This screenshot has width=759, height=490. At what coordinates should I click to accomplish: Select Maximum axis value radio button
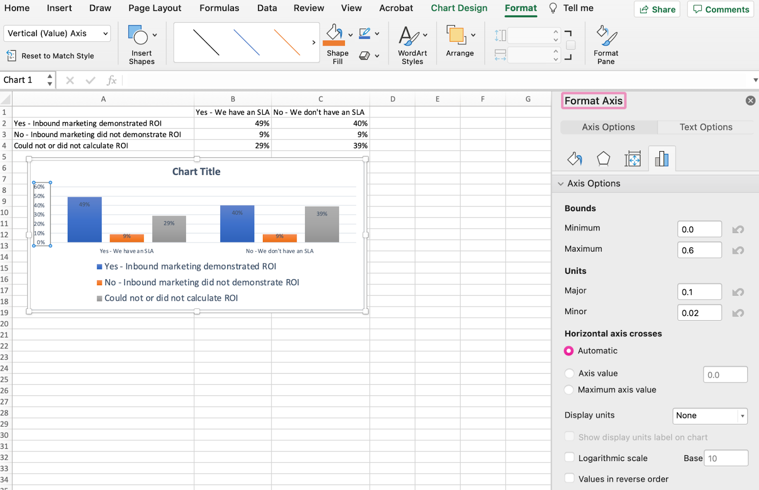569,390
